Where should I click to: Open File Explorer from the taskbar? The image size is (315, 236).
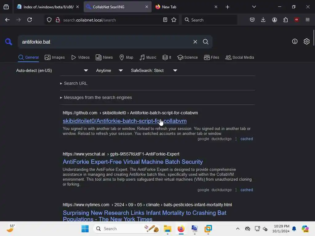tap(167, 229)
